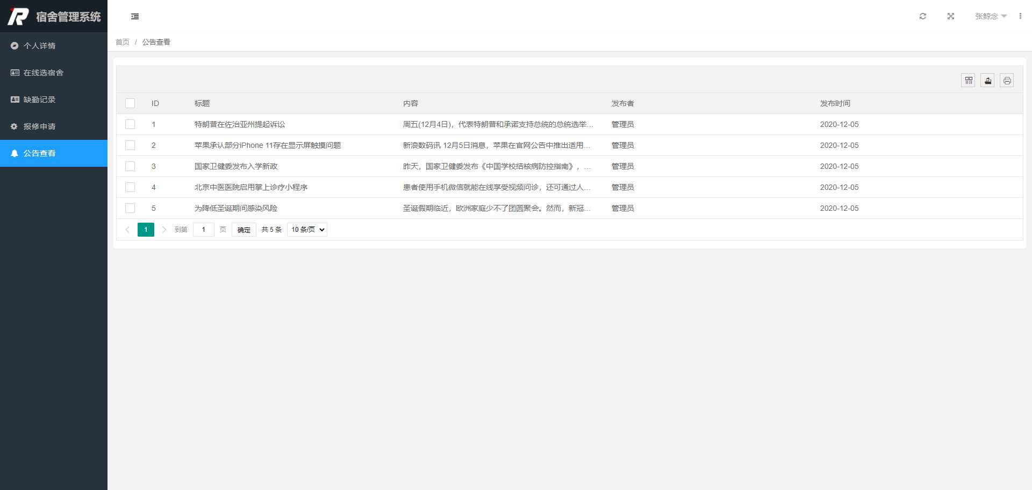Toggle fullscreen with the expand icon
1032x490 pixels.
(951, 16)
